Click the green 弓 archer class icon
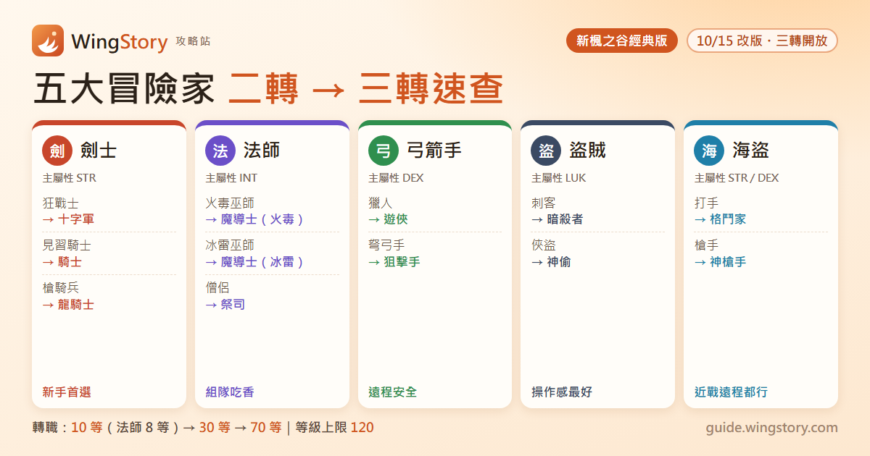870x456 pixels. [384, 151]
